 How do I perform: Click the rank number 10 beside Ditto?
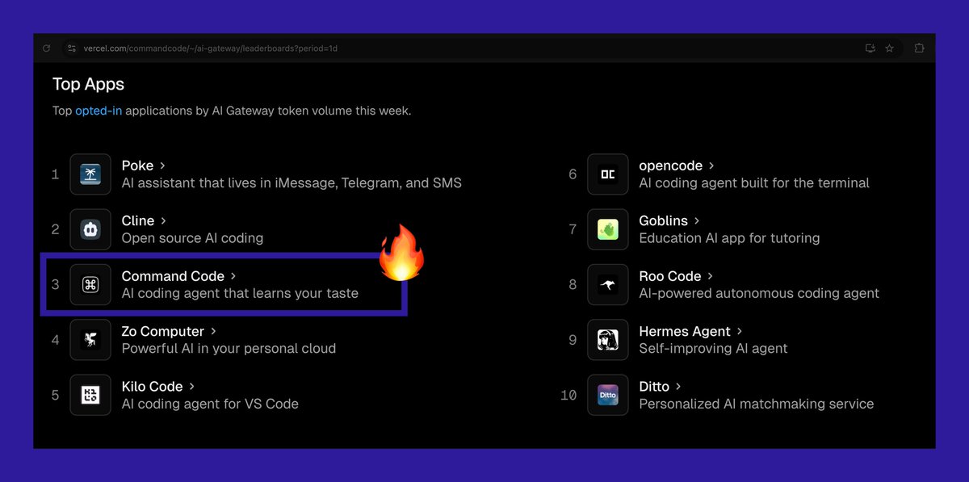click(x=568, y=395)
